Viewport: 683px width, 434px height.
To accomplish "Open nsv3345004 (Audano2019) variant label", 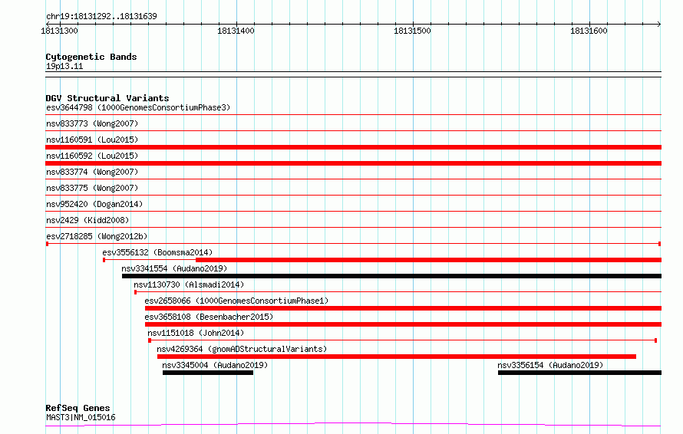I will (215, 365).
